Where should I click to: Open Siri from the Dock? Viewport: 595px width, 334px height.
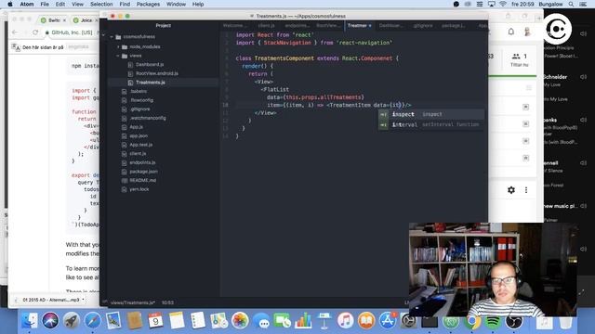pos(50,321)
